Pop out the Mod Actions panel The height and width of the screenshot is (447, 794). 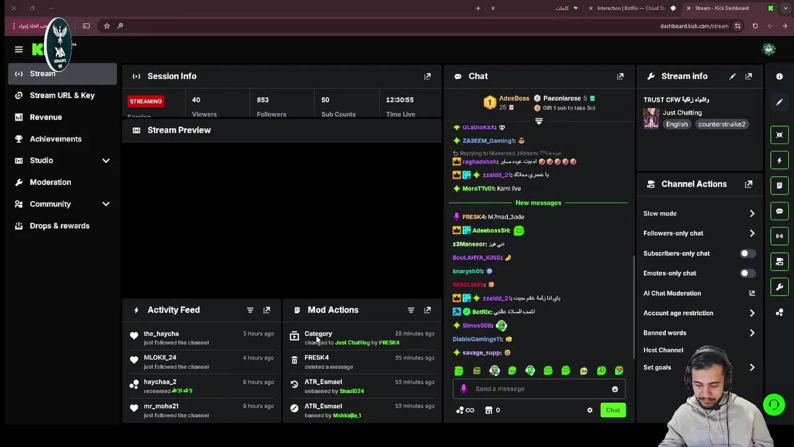(427, 310)
